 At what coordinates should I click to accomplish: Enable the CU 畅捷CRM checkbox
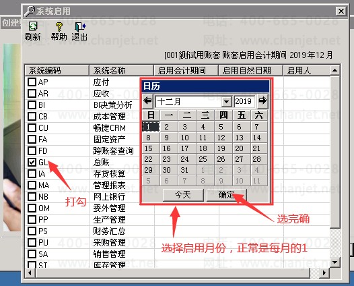(x=32, y=128)
